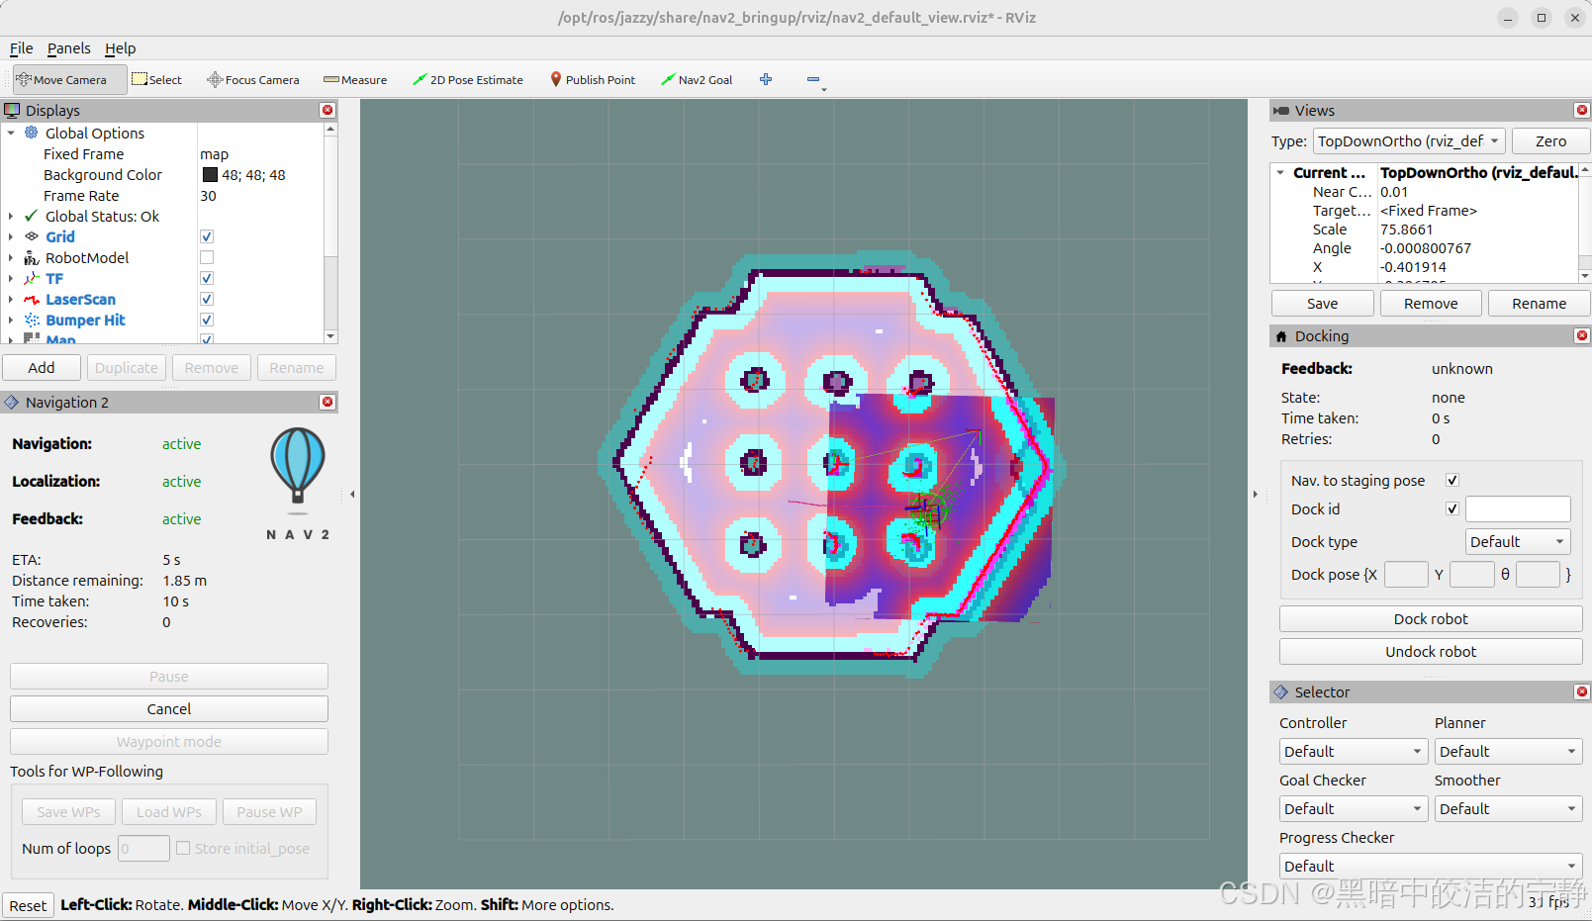Click the Dock id input field

pos(1518,508)
